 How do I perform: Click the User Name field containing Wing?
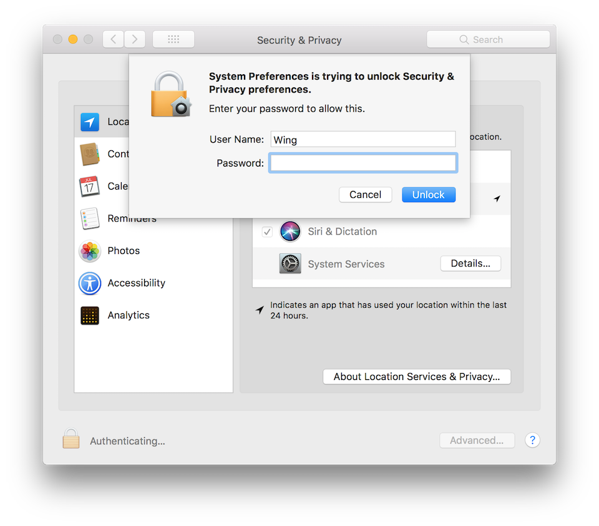pyautogui.click(x=363, y=139)
